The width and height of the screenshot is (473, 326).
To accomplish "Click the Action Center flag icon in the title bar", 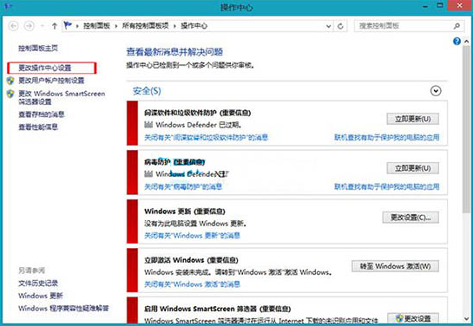I will [8, 6].
